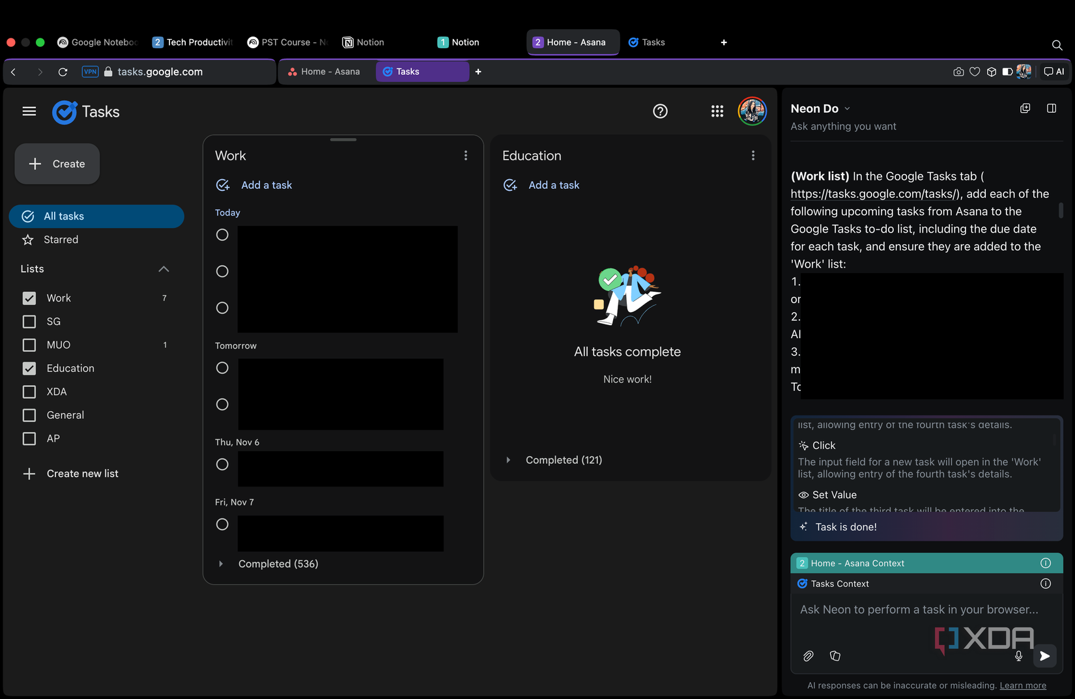Check the MUO list checkbox
Screen dimensions: 1075x699
coord(29,345)
